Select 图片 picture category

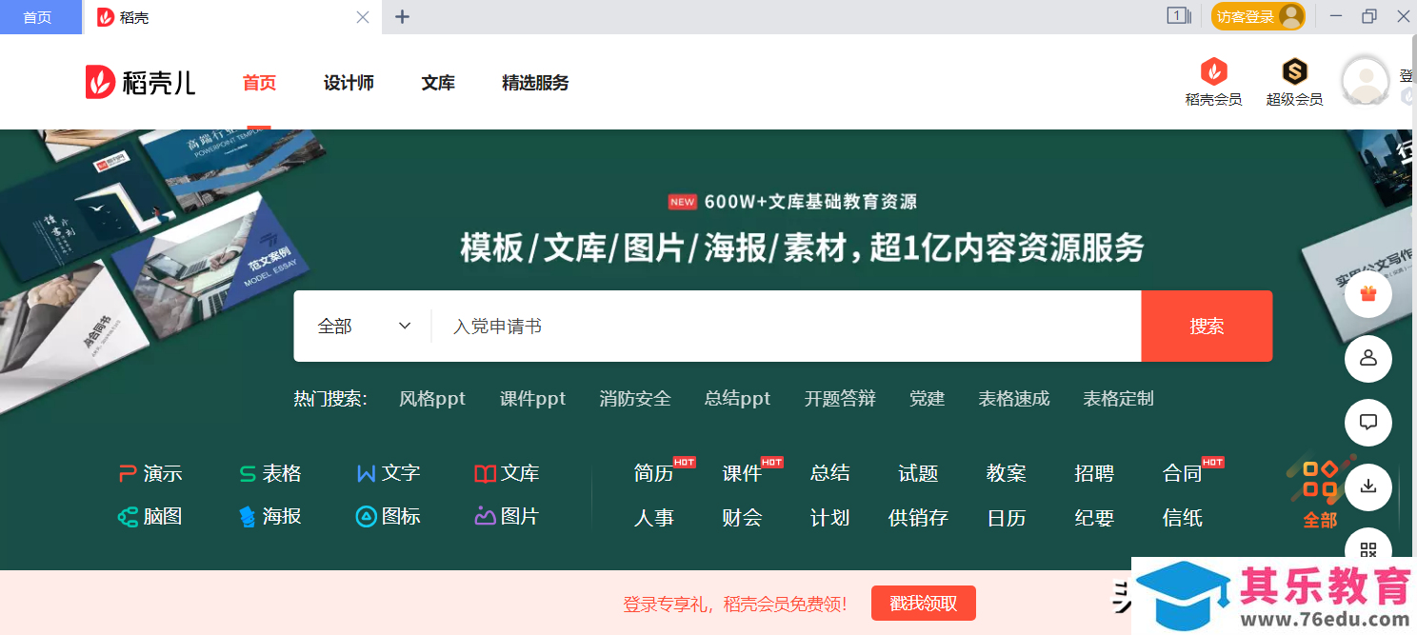tap(507, 517)
